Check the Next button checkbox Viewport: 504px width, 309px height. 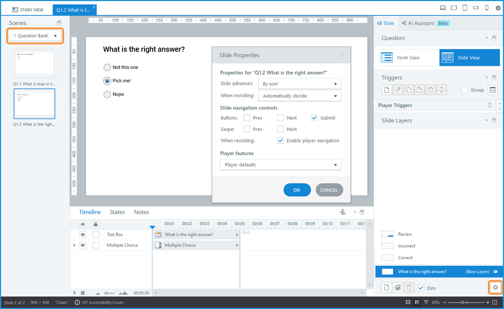point(281,118)
